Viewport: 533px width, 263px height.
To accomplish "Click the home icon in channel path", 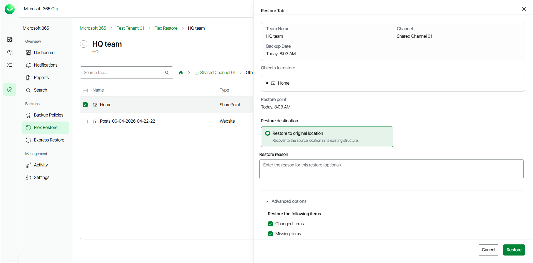I will pyautogui.click(x=181, y=73).
